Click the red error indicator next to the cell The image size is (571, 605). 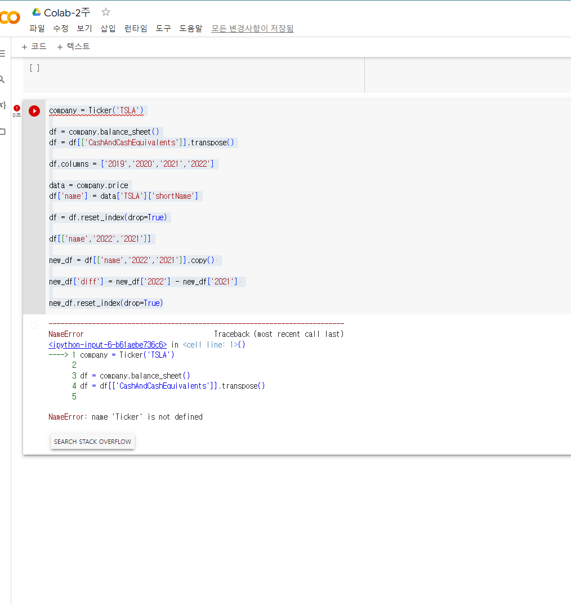(x=16, y=108)
